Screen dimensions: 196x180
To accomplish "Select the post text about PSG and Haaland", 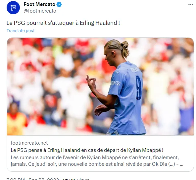I will [x=63, y=23].
